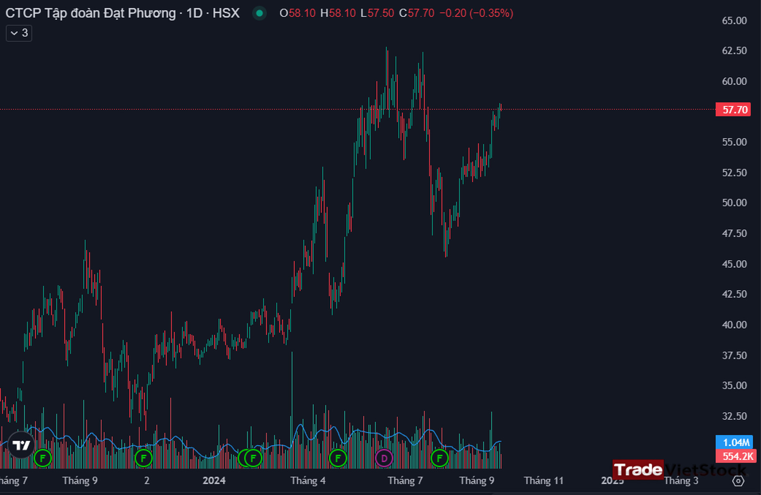The width and height of the screenshot is (761, 495).
Task: Click the CTCP Tập đoàn Đạt Phương title
Action: coord(90,13)
